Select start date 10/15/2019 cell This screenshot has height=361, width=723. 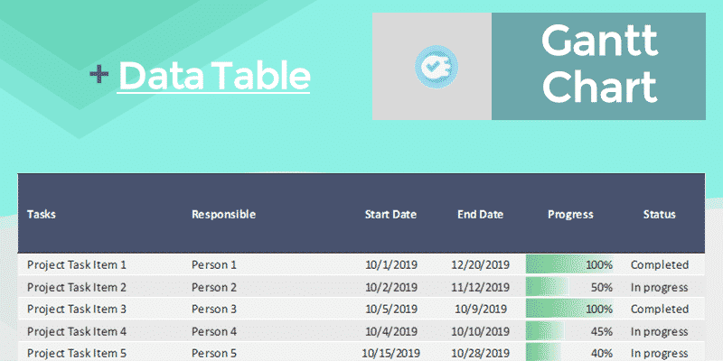(390, 353)
